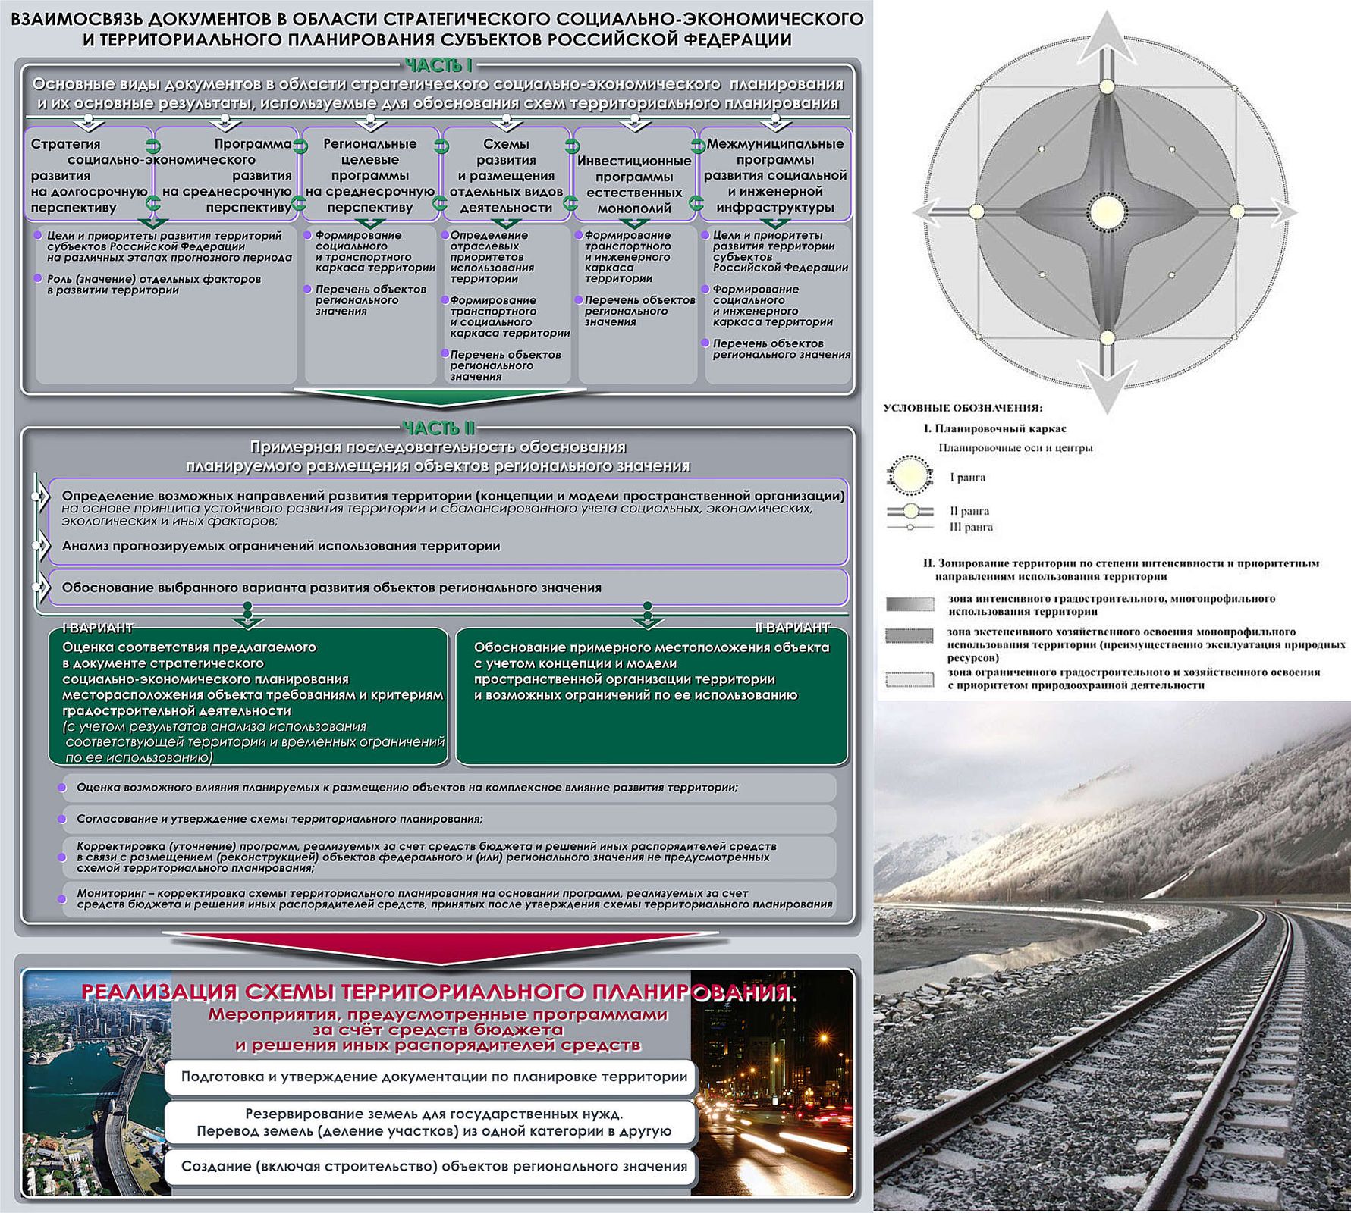Open the night street traffic photo
The height and width of the screenshot is (1213, 1351).
point(771,1083)
